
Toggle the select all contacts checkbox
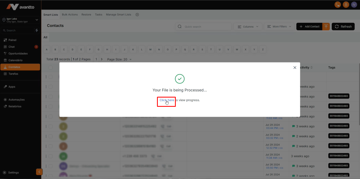[x=50, y=67]
